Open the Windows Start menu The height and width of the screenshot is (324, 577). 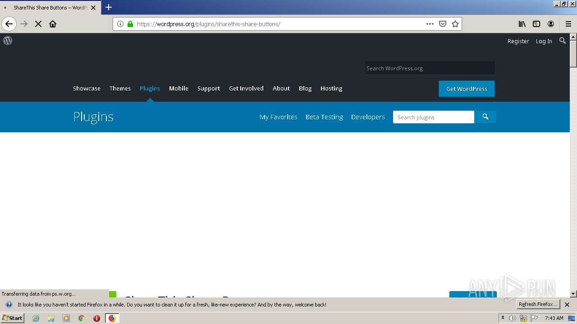tap(12, 318)
